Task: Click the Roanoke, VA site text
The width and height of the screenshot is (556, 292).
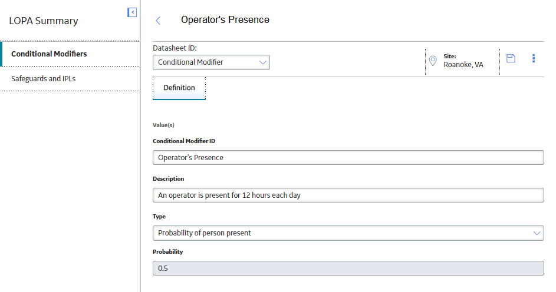Action: pyautogui.click(x=463, y=65)
